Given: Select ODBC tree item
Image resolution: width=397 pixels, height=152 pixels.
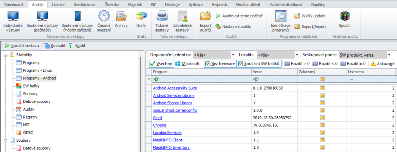Looking at the screenshot, I should 28,133.
